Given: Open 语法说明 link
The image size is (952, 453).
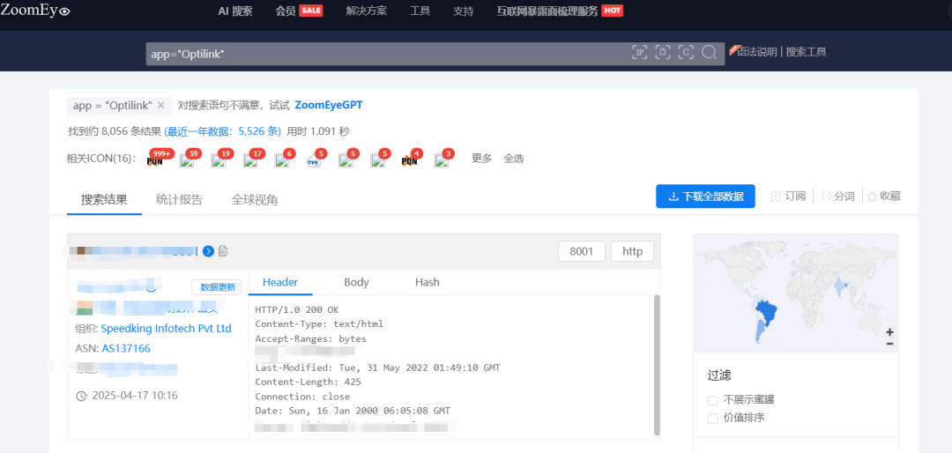Looking at the screenshot, I should tap(756, 52).
